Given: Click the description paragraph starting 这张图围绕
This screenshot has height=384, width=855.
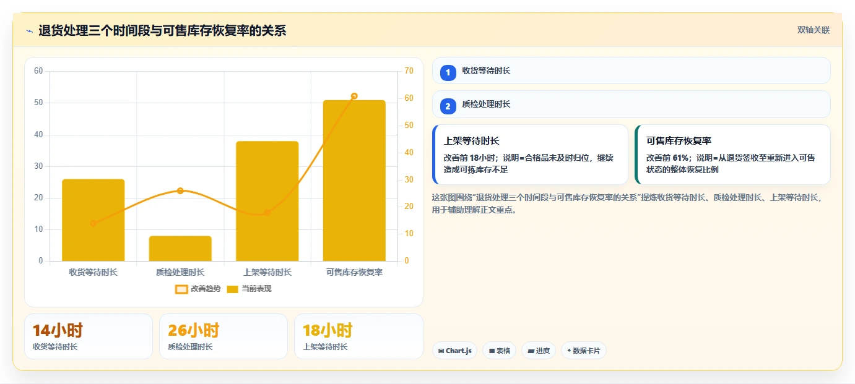Looking at the screenshot, I should tap(629, 203).
